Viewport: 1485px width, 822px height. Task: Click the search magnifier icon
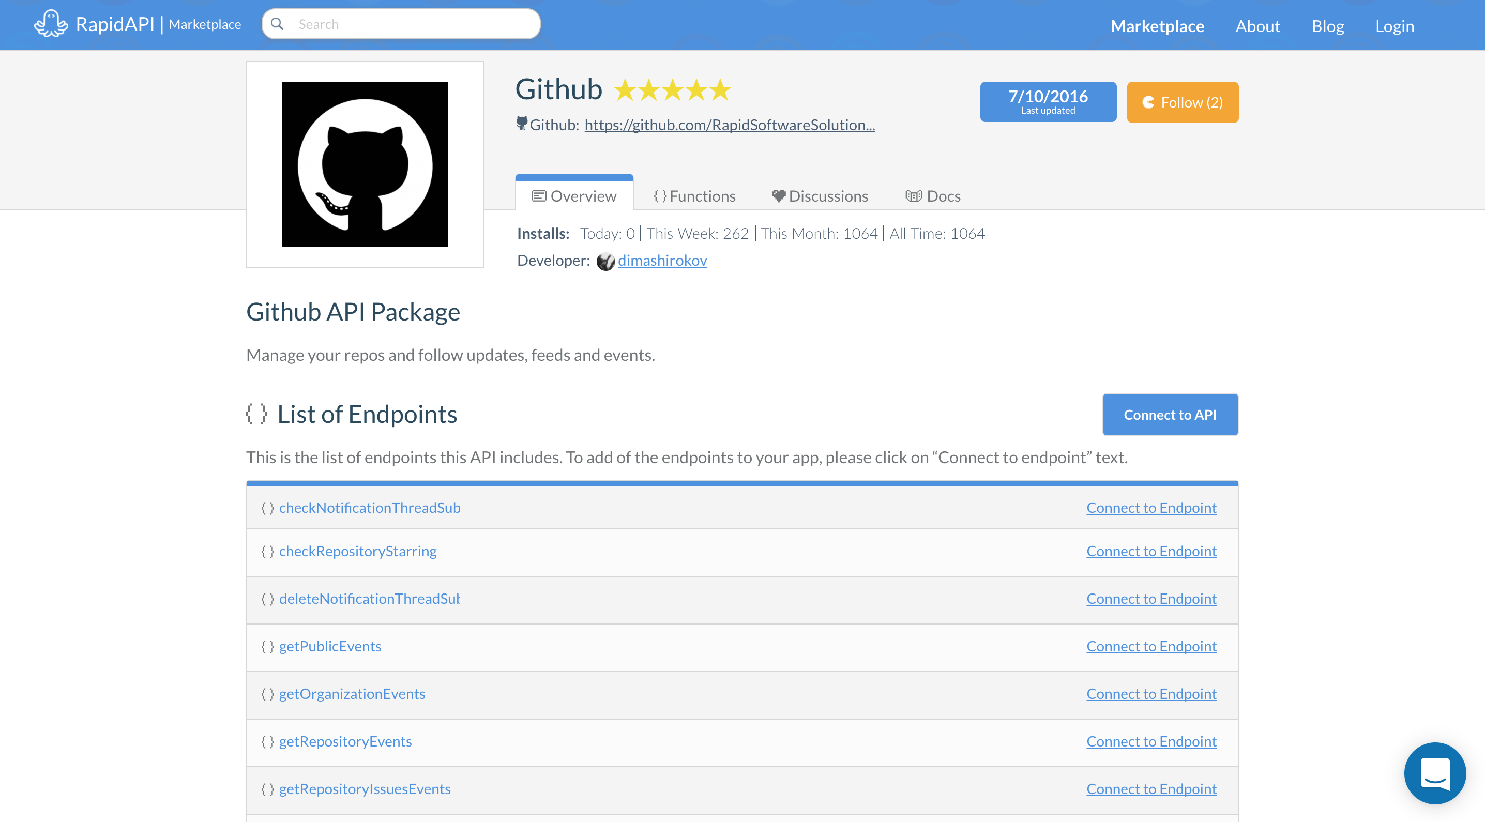click(x=277, y=24)
